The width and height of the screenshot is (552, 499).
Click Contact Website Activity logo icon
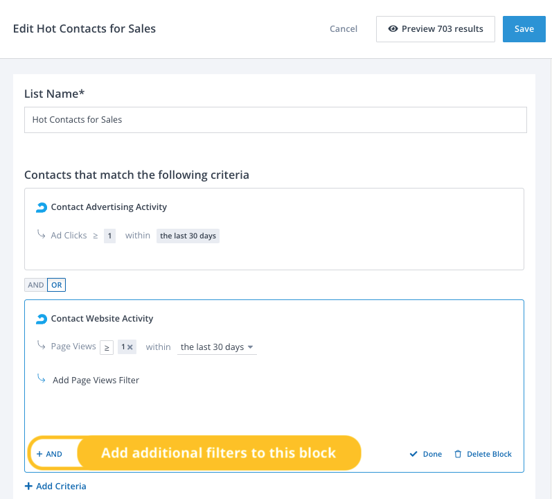tap(42, 319)
